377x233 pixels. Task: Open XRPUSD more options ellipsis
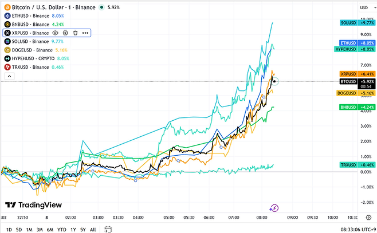(85, 33)
